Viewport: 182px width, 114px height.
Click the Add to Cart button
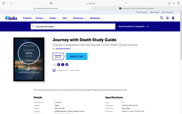(77, 57)
